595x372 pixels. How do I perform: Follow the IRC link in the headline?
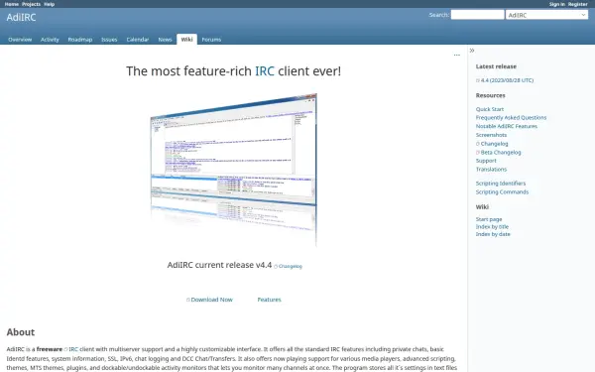click(x=265, y=71)
